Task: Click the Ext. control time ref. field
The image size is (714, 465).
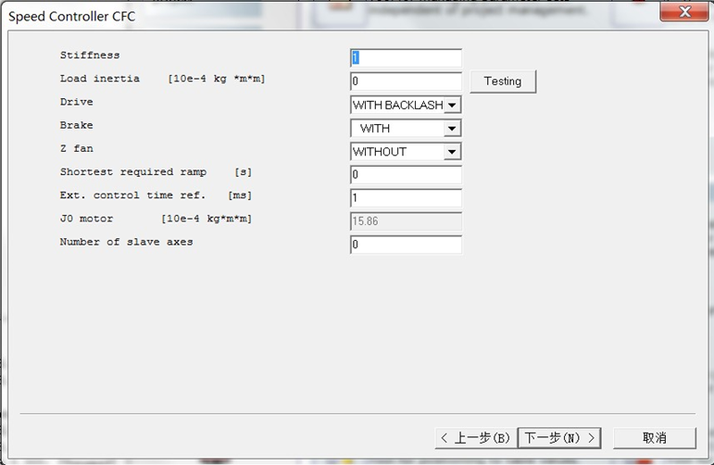Action: click(x=406, y=198)
